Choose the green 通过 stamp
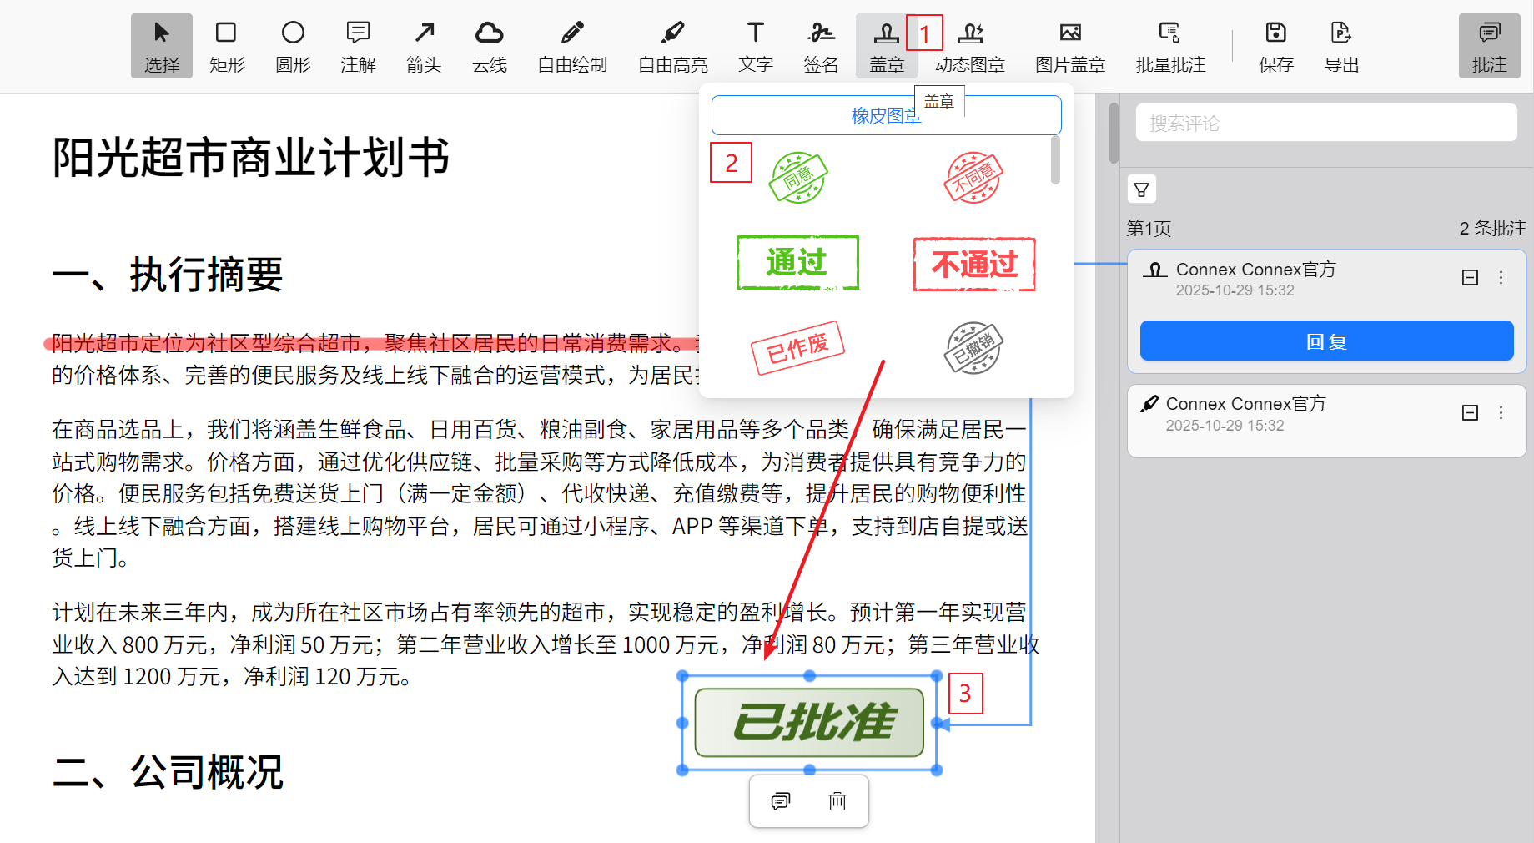1534x843 pixels. click(x=797, y=263)
